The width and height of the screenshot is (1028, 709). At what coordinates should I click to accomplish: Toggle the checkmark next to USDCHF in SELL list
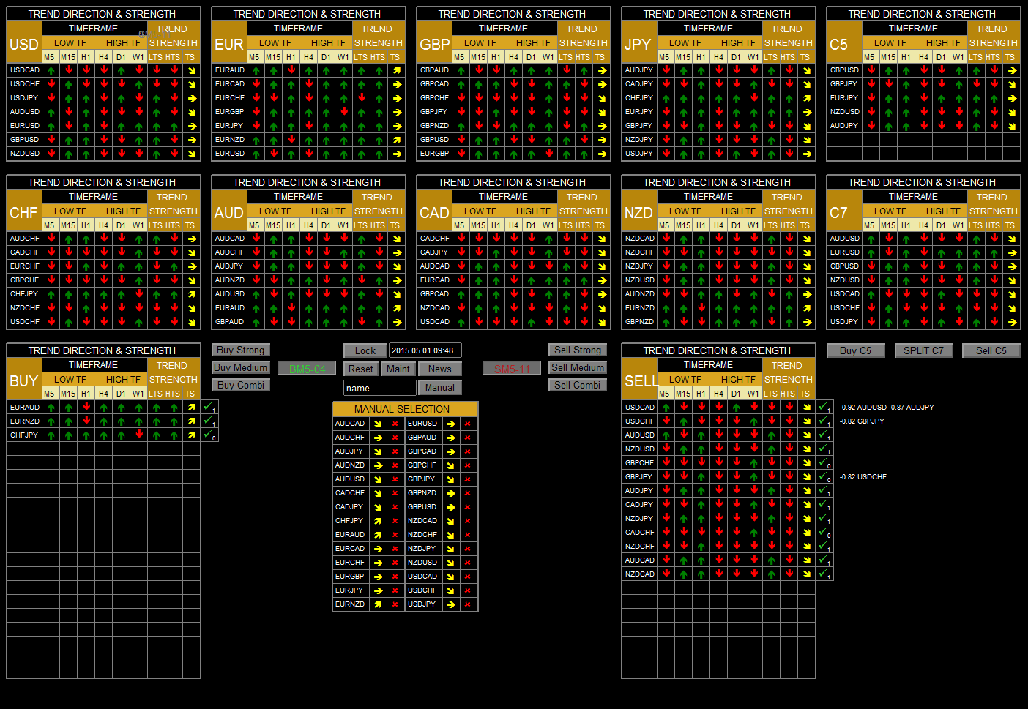[x=823, y=421]
